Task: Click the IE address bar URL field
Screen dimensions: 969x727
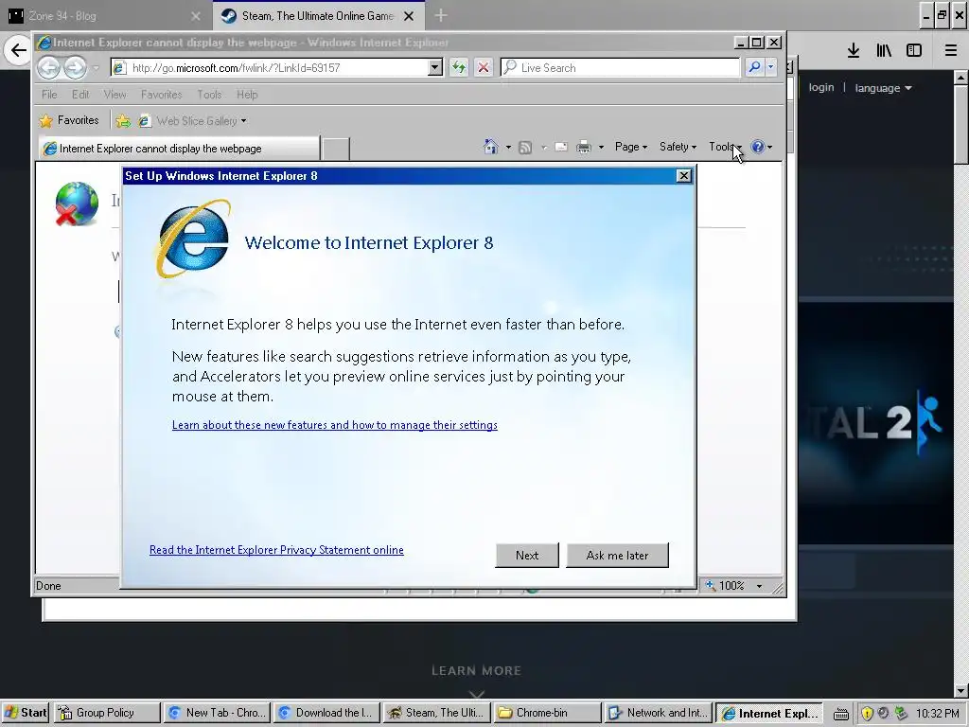Action: coord(278,67)
